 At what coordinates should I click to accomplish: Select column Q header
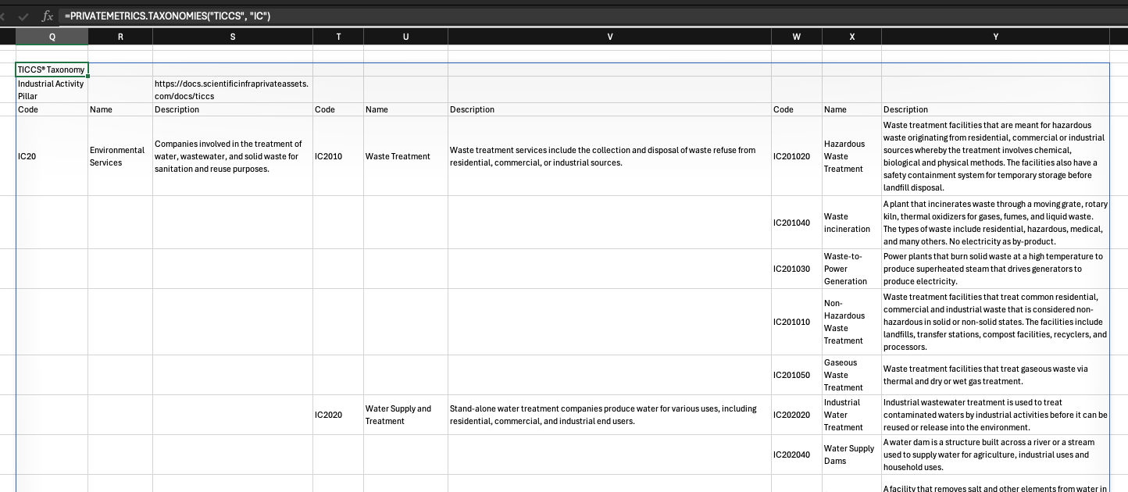tap(52, 37)
